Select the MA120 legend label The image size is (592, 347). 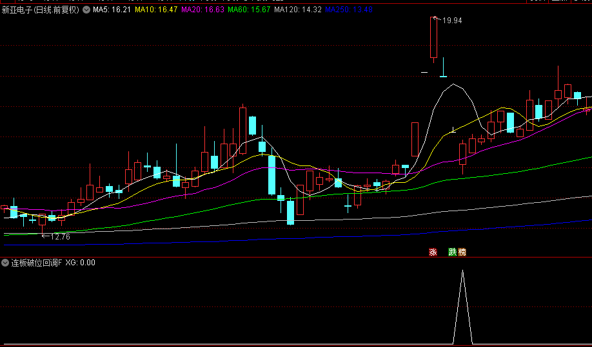click(x=297, y=10)
